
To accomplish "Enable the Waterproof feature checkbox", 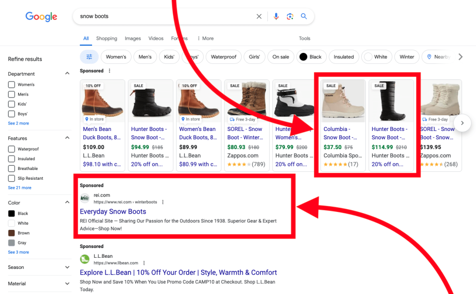I will click(x=12, y=149).
